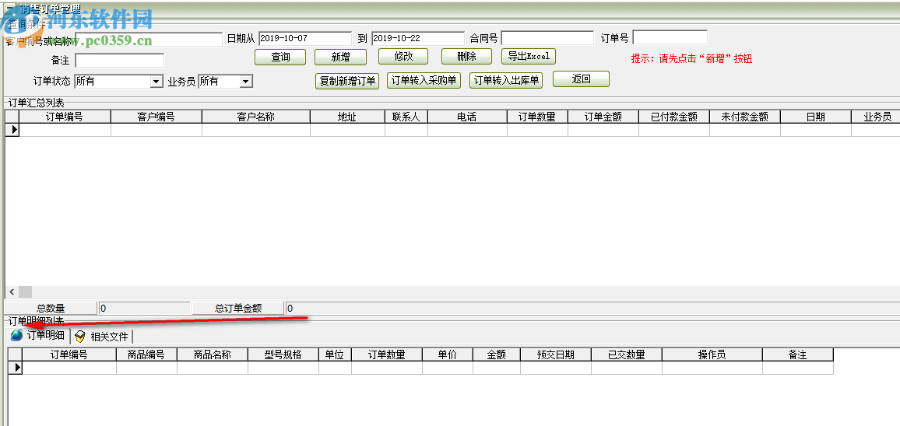Click the 复制新增订单 button

[347, 81]
